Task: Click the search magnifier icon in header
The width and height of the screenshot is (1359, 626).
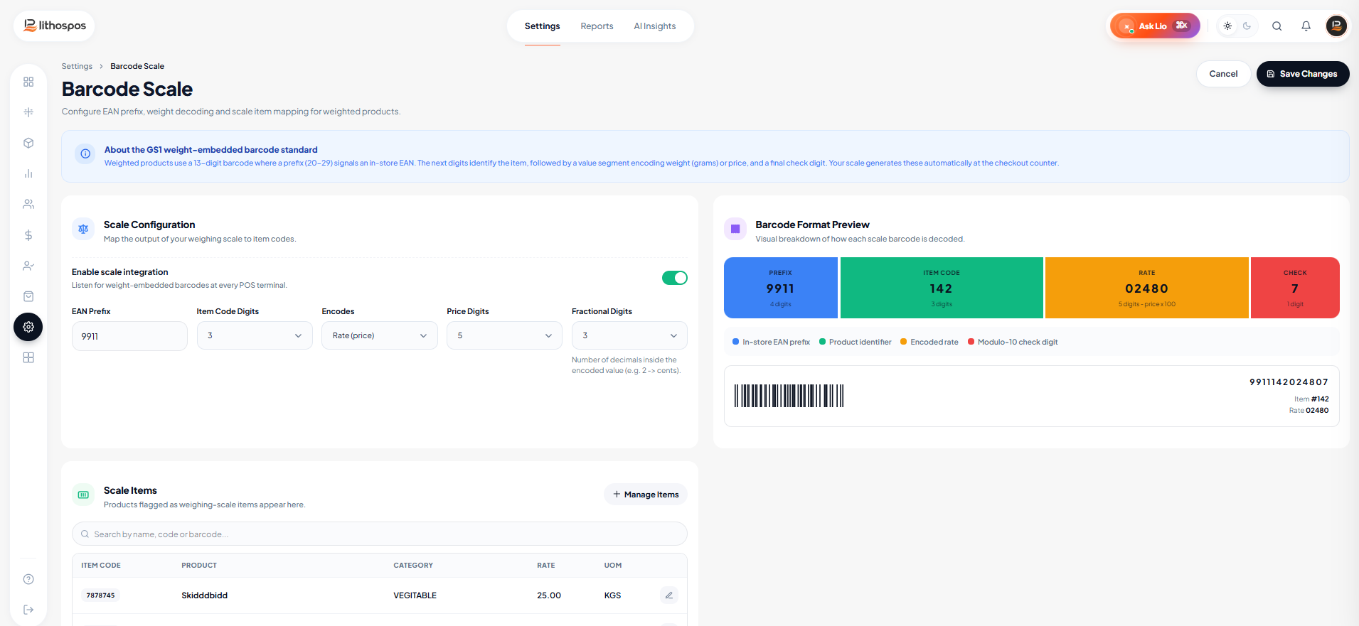Action: (1277, 26)
